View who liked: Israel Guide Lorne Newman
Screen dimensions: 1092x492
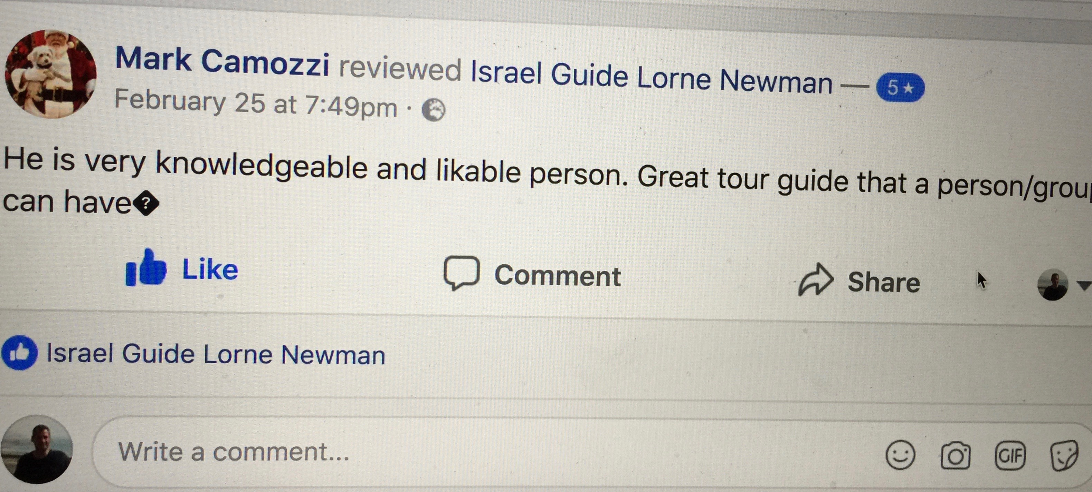215,354
